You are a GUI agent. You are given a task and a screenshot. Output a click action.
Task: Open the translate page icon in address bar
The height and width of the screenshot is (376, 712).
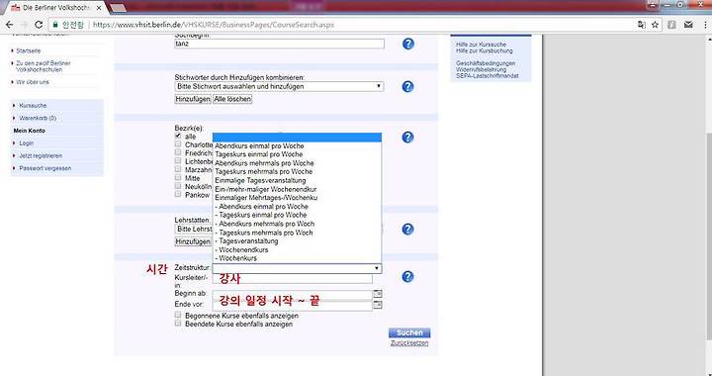pyautogui.click(x=641, y=25)
